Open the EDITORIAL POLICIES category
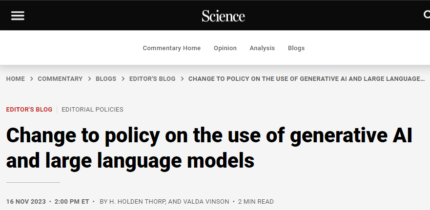The width and height of the screenshot is (430, 210). pyautogui.click(x=92, y=110)
